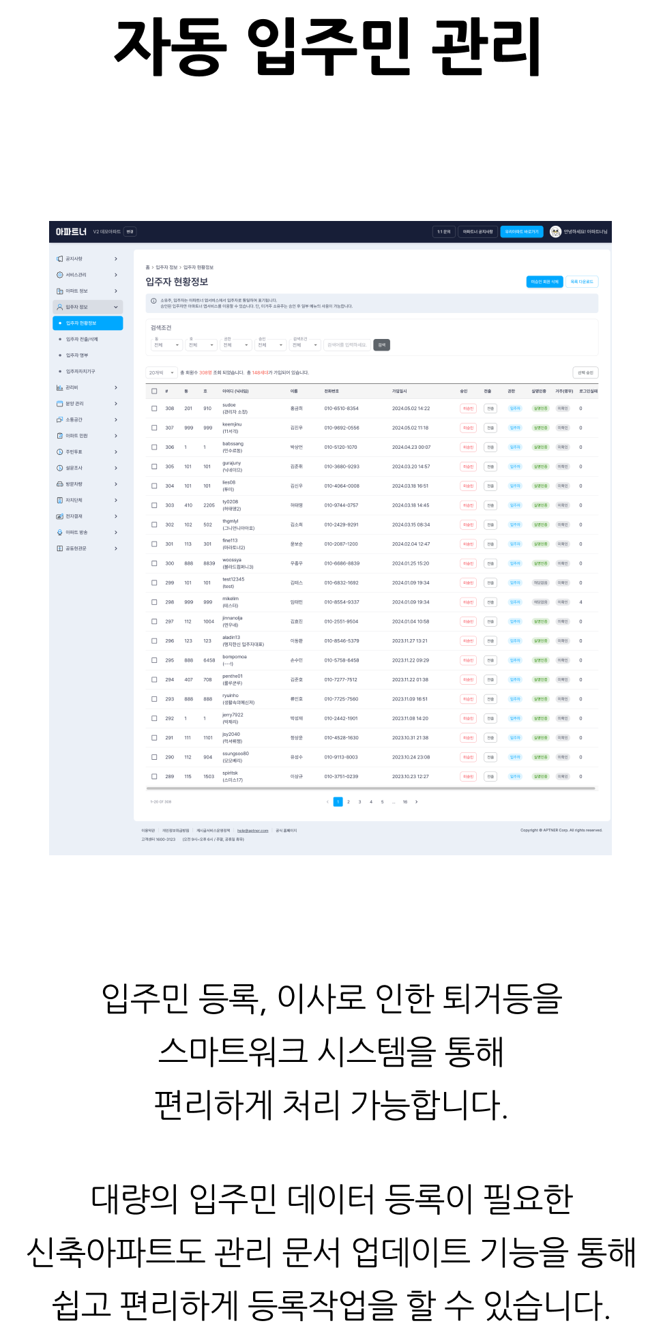
Task: Check the row 308 sudoe checkbox
Action: tap(154, 409)
